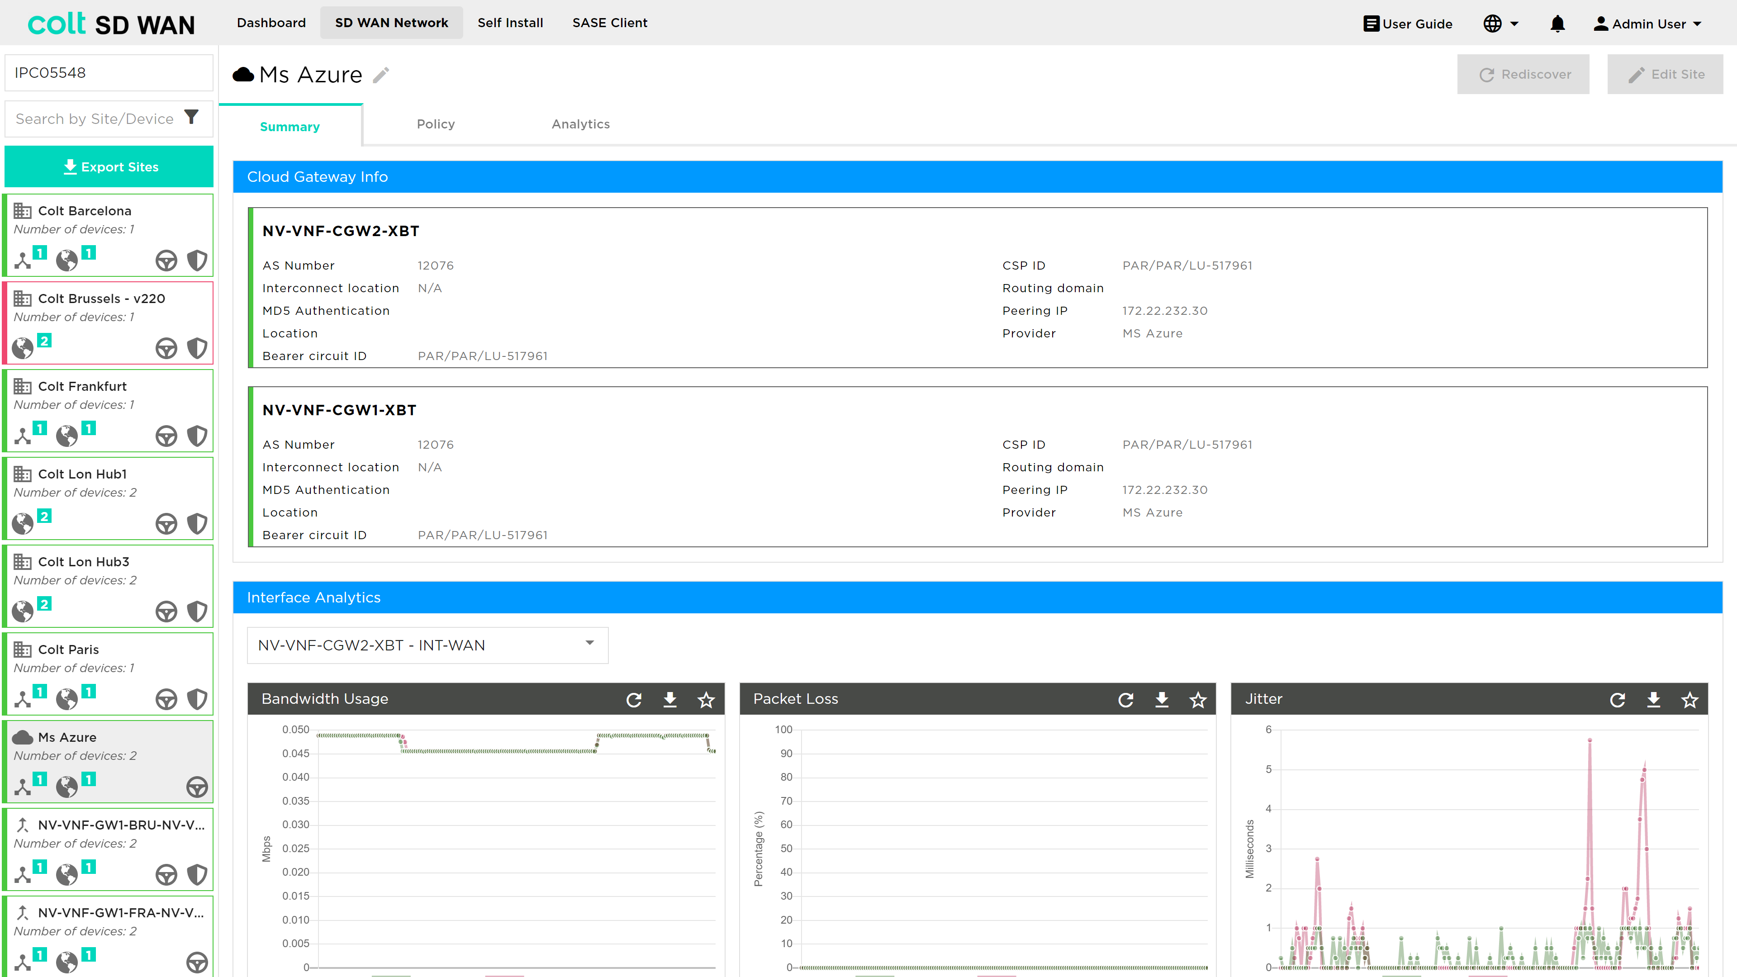The width and height of the screenshot is (1737, 977).
Task: Click the cloud icon beside Ms Azure title
Action: pyautogui.click(x=243, y=75)
